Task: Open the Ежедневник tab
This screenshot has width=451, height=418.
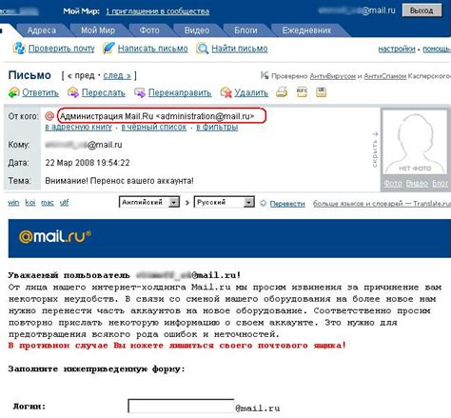Action: point(306,30)
